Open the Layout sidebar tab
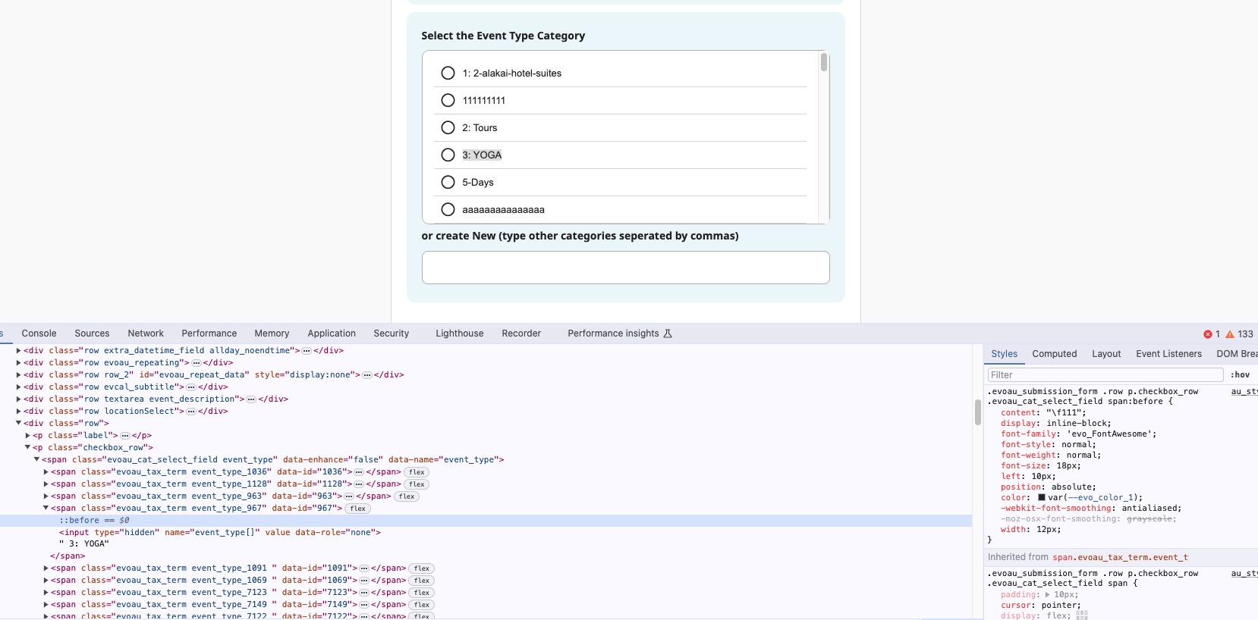The image size is (1258, 620). pos(1106,354)
